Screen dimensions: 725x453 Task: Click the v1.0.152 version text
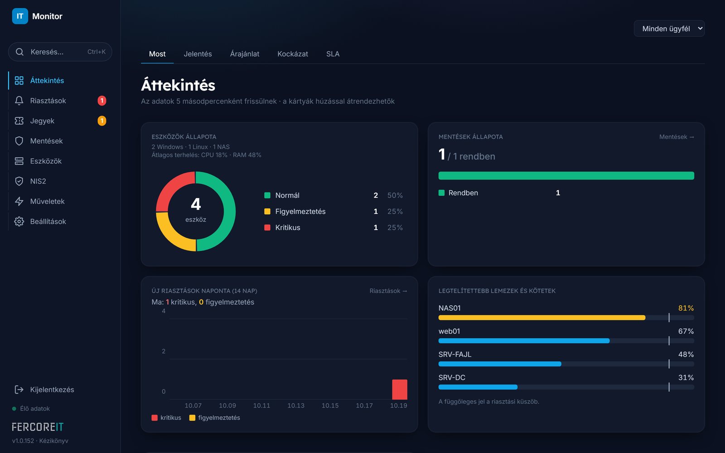[23, 441]
